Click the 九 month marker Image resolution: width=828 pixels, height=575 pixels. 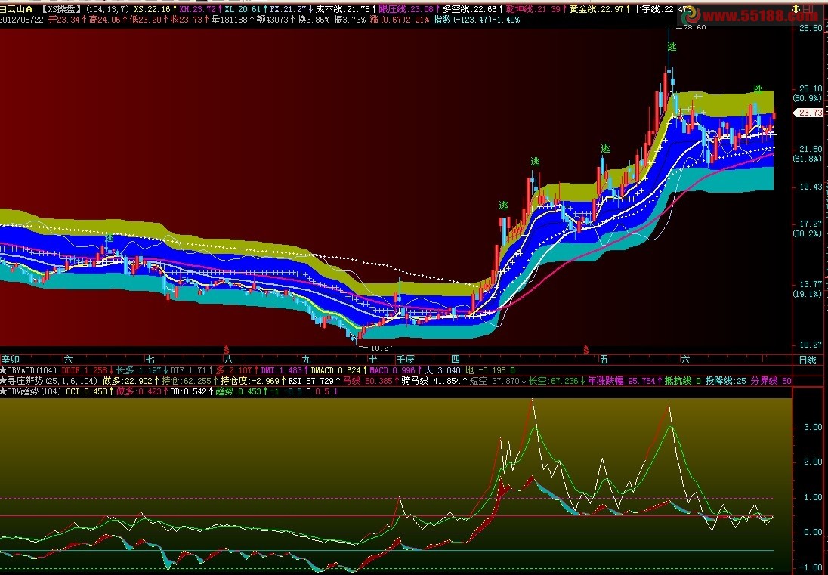[306, 360]
